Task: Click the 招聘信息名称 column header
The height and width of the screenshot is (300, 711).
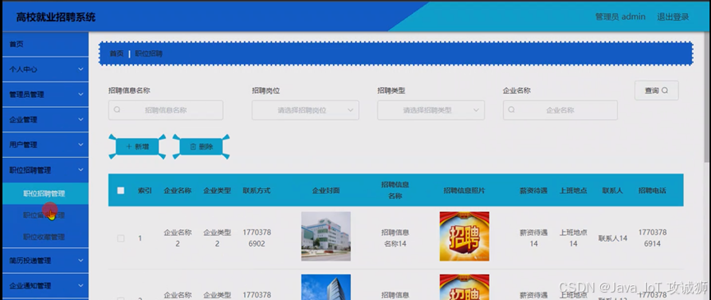Action: (395, 191)
